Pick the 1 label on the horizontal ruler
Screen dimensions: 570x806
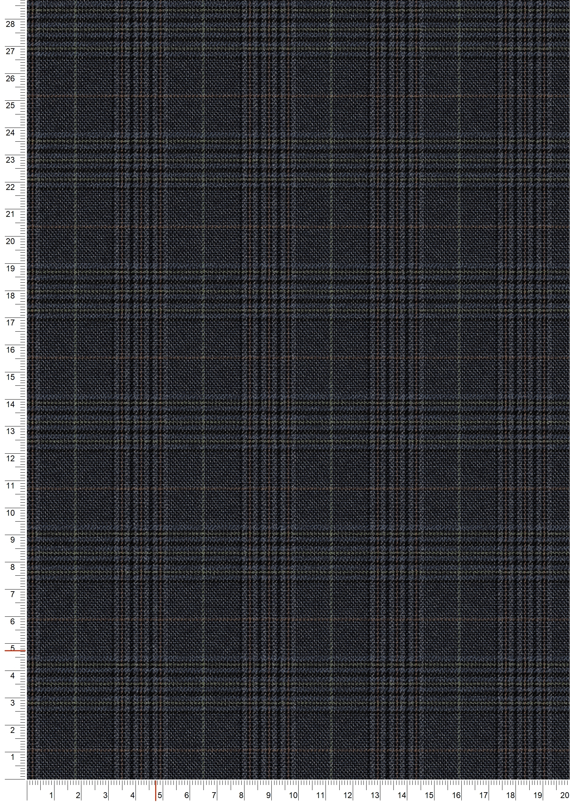[52, 795]
